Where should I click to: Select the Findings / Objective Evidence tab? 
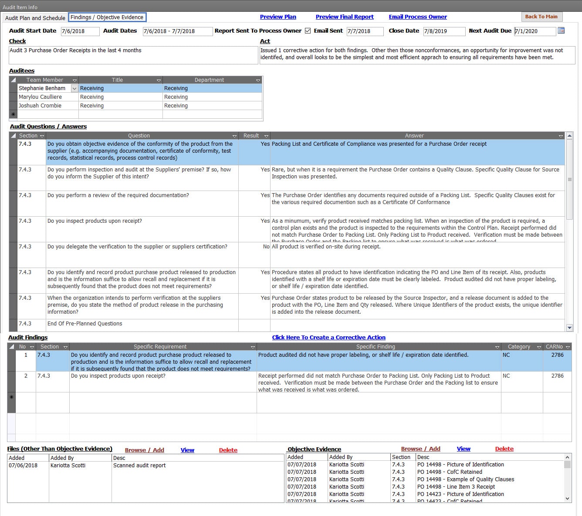[x=107, y=17]
